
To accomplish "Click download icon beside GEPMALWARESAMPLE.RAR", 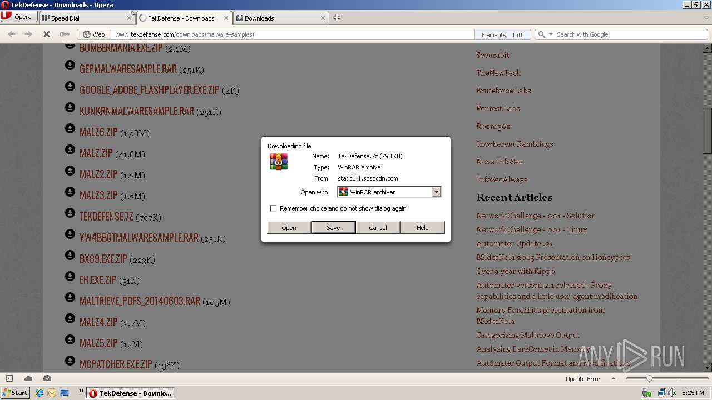I will 70,65.
